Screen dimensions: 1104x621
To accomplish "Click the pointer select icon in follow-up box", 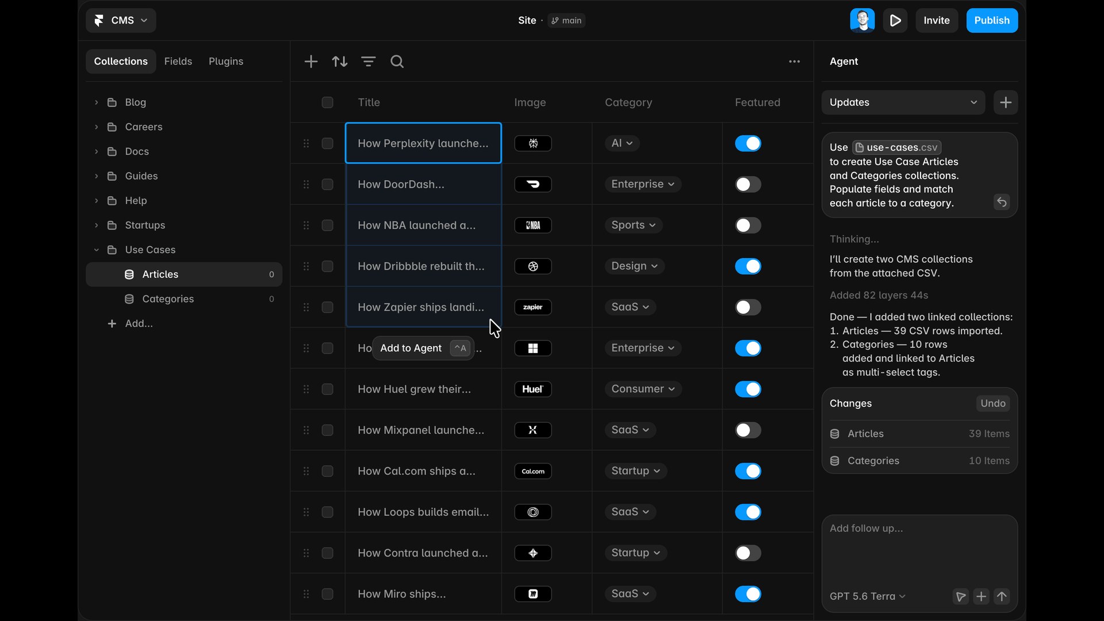I will click(x=960, y=596).
